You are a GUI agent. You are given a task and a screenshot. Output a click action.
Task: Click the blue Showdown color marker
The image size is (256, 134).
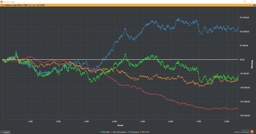pyautogui.click(x=128, y=132)
